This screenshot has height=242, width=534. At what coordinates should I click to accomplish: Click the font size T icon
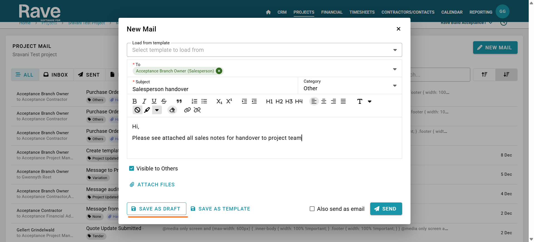pos(360,101)
